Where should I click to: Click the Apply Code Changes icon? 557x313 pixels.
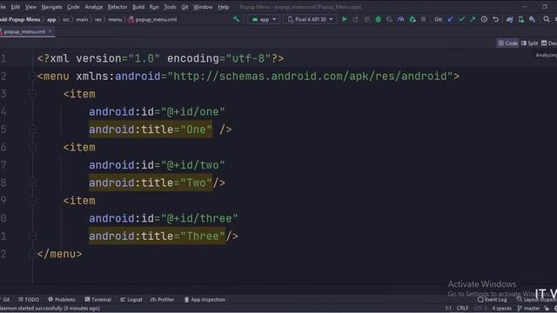pos(367,19)
